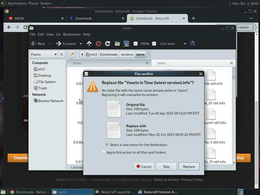Image resolution: width=260 pixels, height=195 pixels.
Task: Zoom out with minus icon
Action: pyautogui.click(x=136, y=44)
